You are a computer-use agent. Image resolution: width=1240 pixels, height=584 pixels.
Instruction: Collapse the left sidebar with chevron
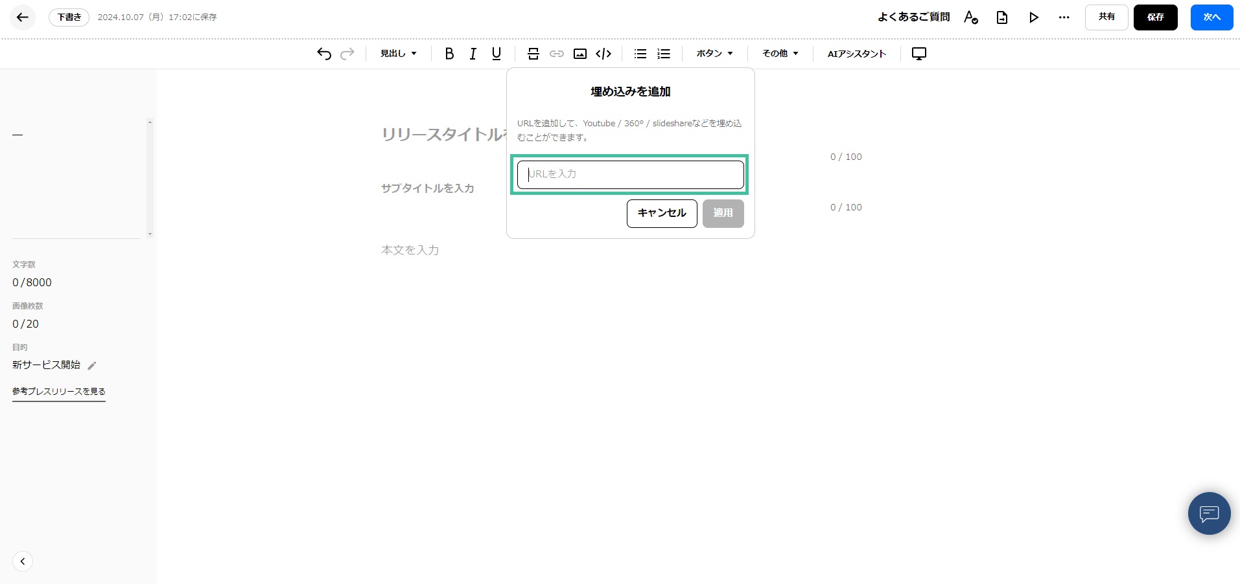click(23, 561)
